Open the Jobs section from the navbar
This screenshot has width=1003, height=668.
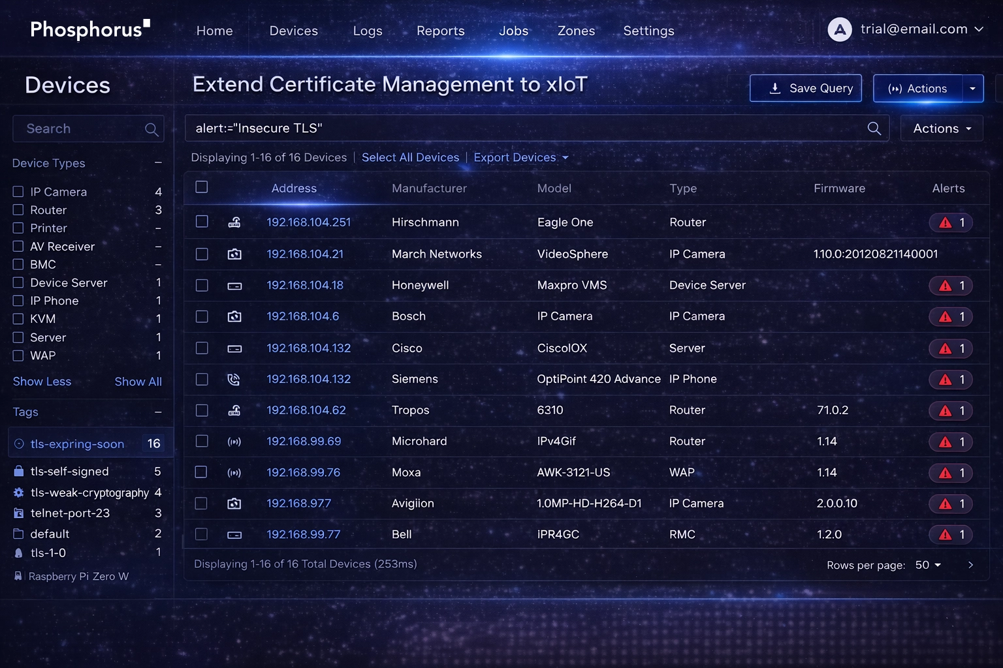coord(513,31)
